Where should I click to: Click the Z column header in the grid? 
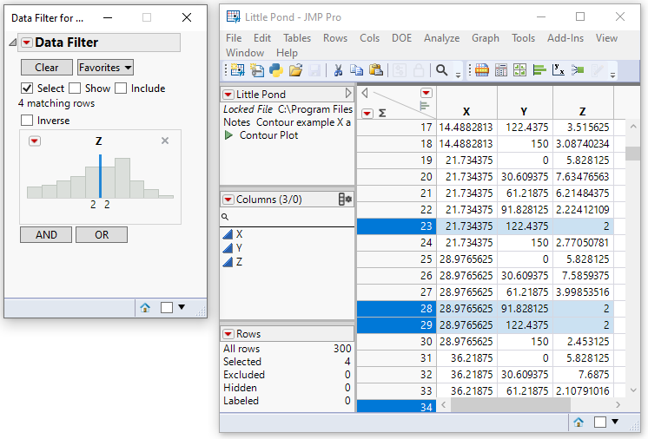click(x=583, y=102)
